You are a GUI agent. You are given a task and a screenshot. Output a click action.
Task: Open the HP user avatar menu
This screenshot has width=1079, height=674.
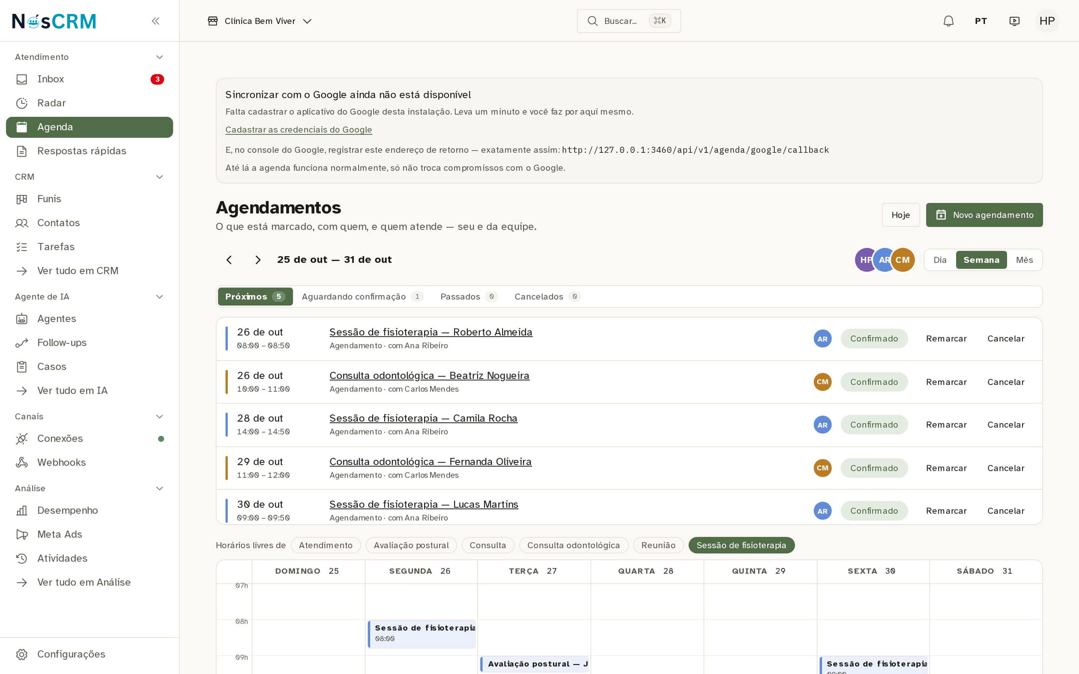tap(1047, 21)
